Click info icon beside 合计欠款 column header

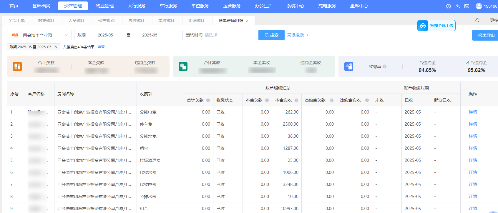208,100
